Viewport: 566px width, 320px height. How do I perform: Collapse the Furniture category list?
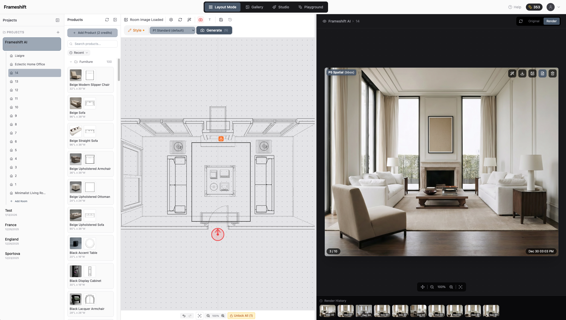71,62
